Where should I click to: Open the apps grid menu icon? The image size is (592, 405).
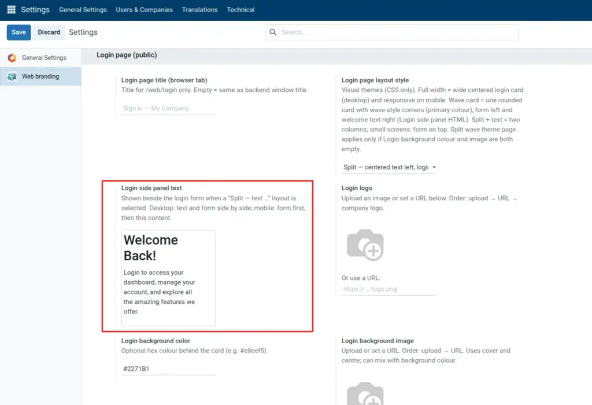point(12,9)
